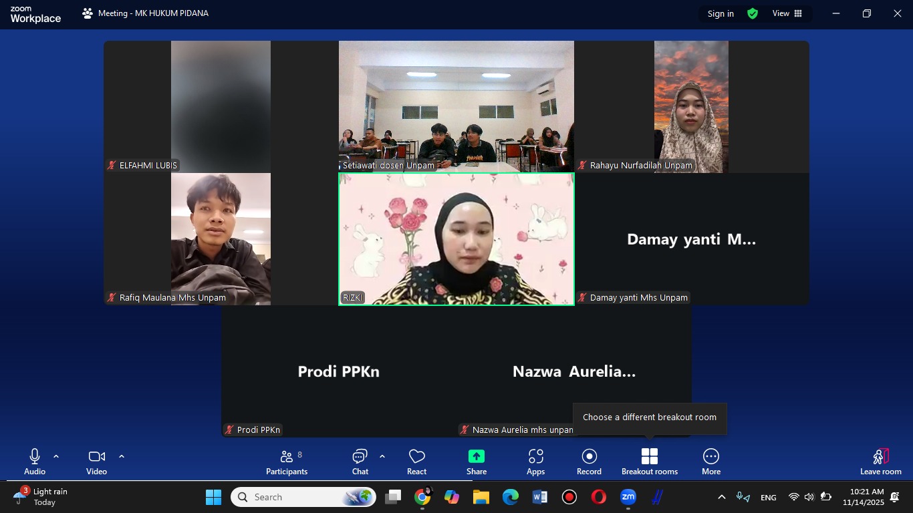
Task: Open the More options menu
Action: coord(710,462)
